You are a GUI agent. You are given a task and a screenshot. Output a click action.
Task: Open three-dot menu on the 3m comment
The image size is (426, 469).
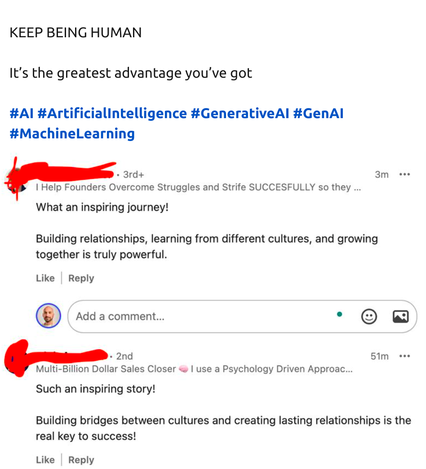point(404,174)
